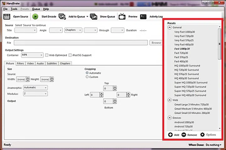This screenshot has width=226, height=150.
Task: Click the Add to Queue picture icon
Action: point(62,17)
